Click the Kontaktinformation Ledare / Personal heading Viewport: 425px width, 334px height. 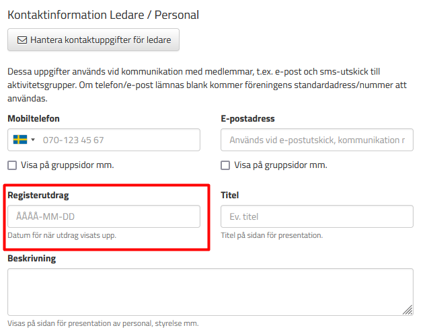pyautogui.click(x=104, y=15)
